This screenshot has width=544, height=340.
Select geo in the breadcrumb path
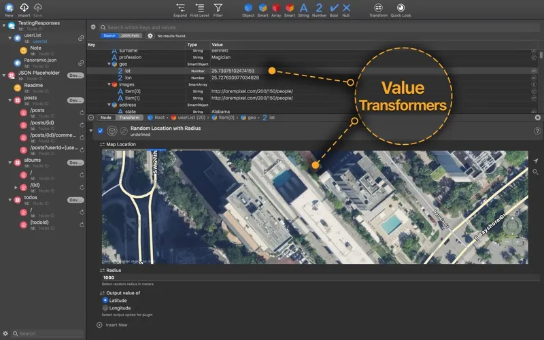[248, 118]
